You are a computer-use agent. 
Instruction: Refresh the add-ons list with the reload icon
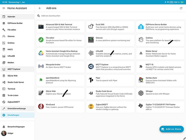181,8
